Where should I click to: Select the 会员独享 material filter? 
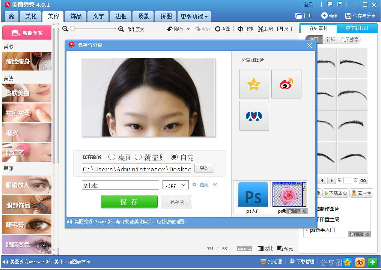[349, 39]
